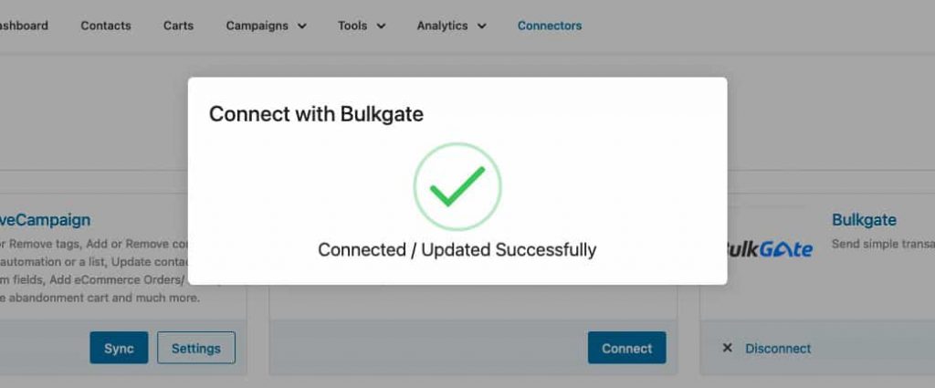Open the Bulkgate connector title link
935x388 pixels.
tap(864, 219)
